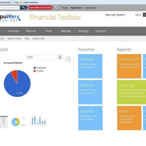Click the Werx logo
The image size is (146, 146).
(10, 18)
